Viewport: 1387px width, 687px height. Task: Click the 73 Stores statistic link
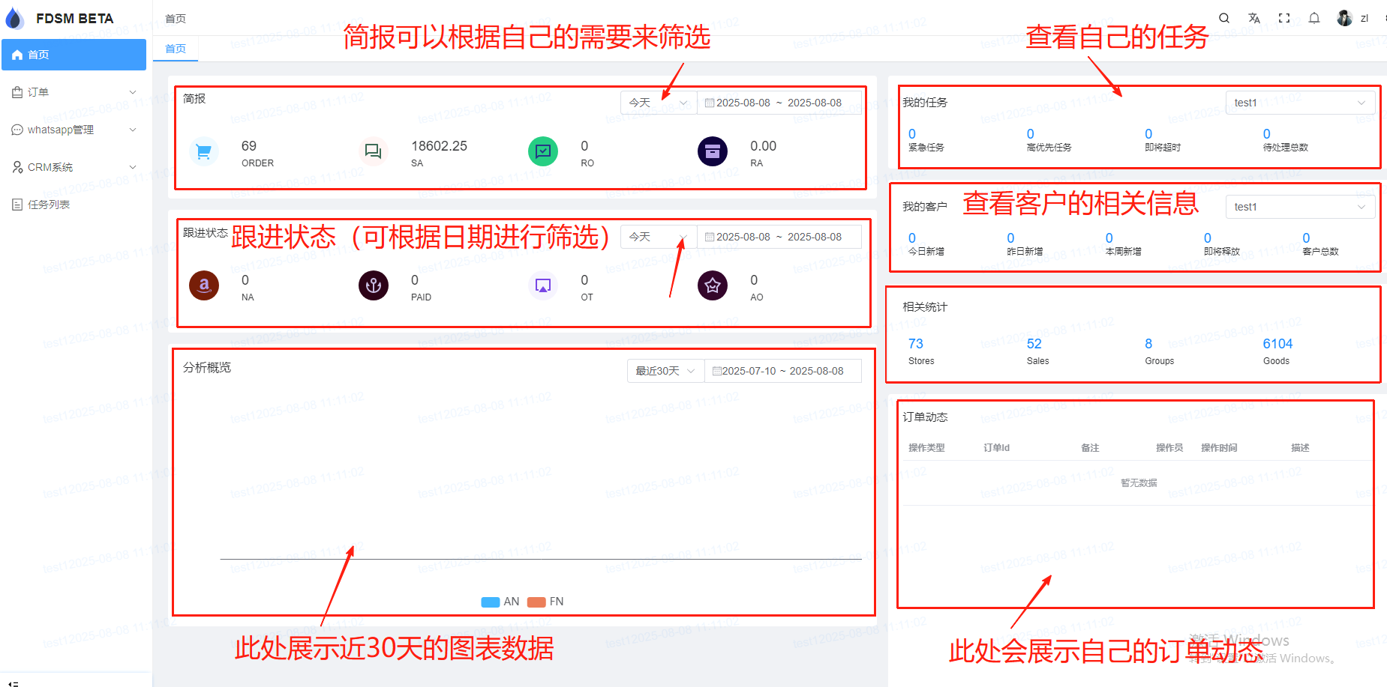point(916,344)
